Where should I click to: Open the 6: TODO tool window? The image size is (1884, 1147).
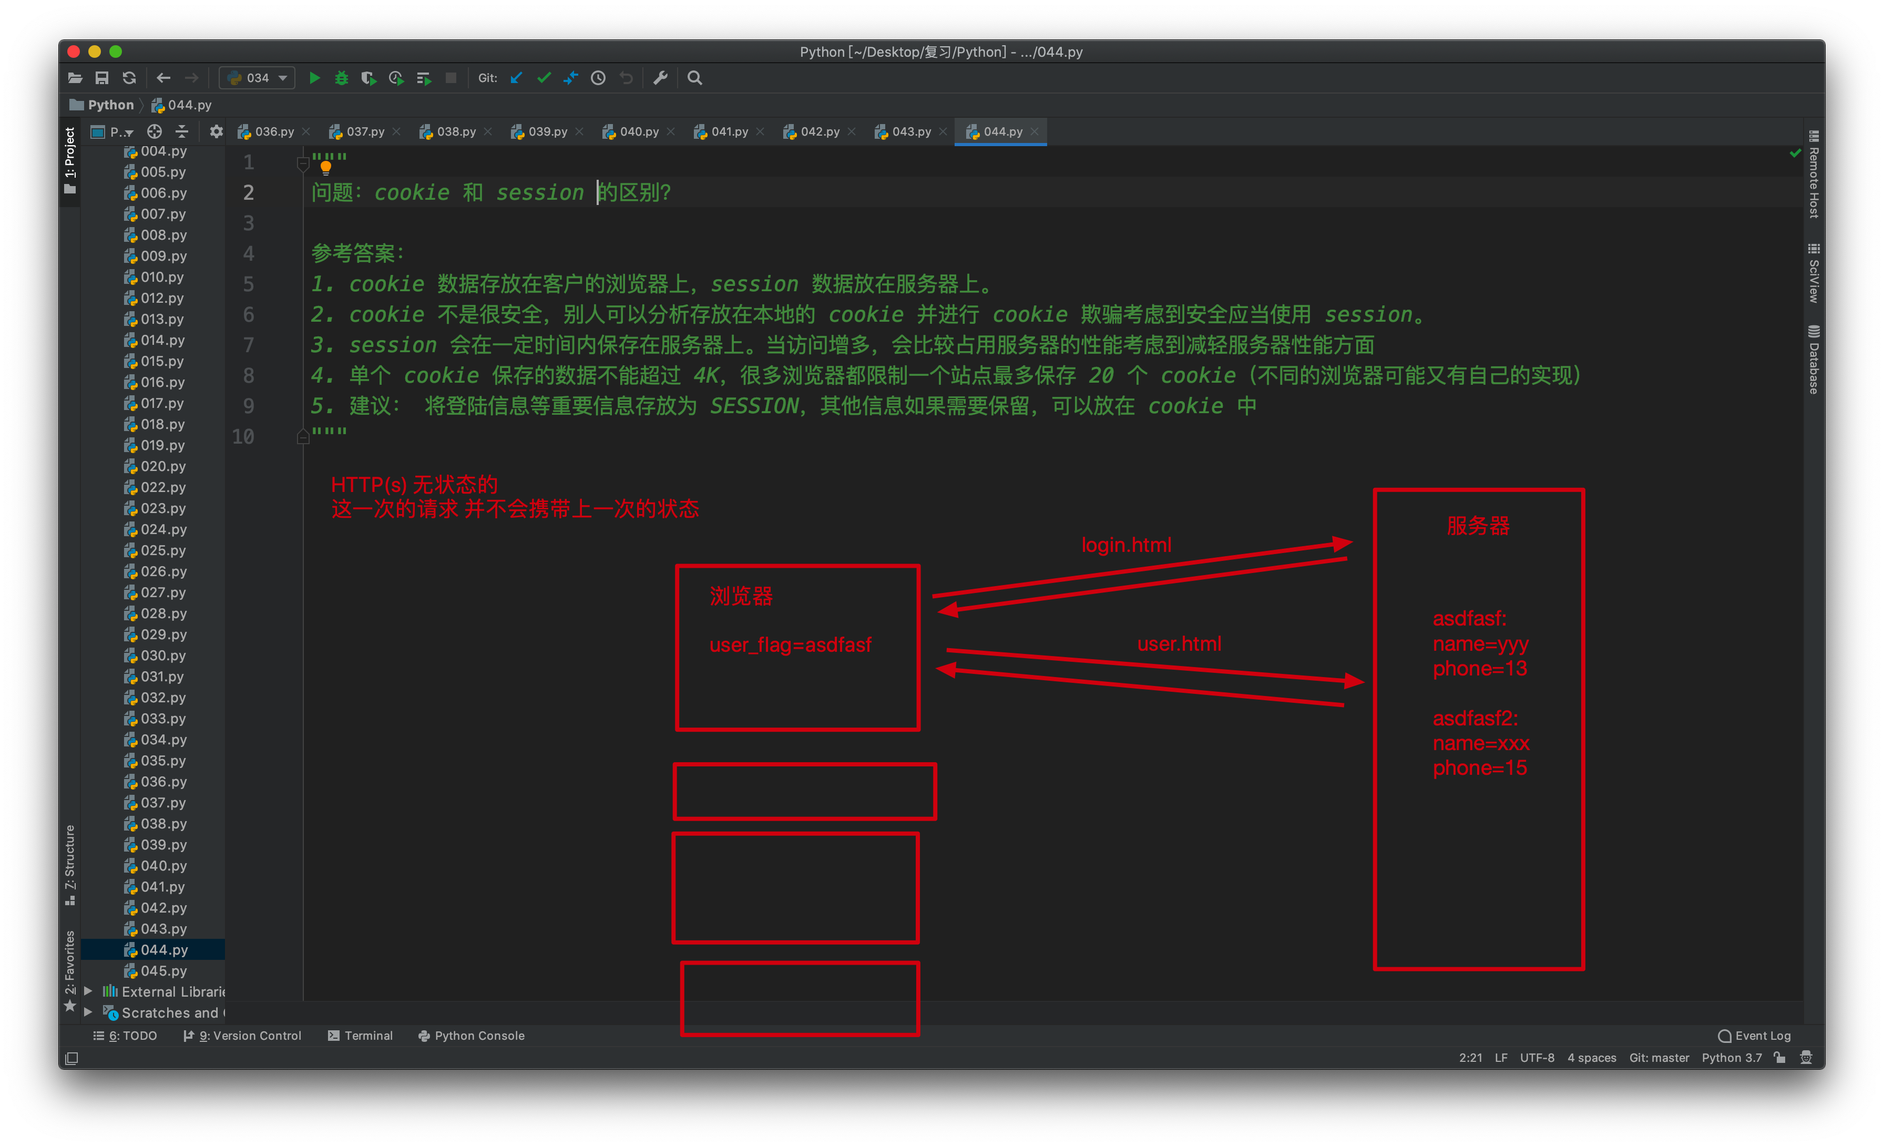[x=126, y=1036]
